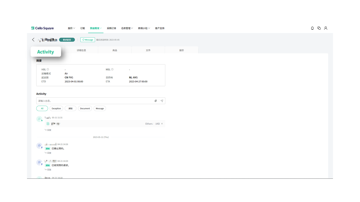This screenshot has width=360, height=202.
Task: Expand the 仓库管理 dropdown menu
Action: coord(127,28)
